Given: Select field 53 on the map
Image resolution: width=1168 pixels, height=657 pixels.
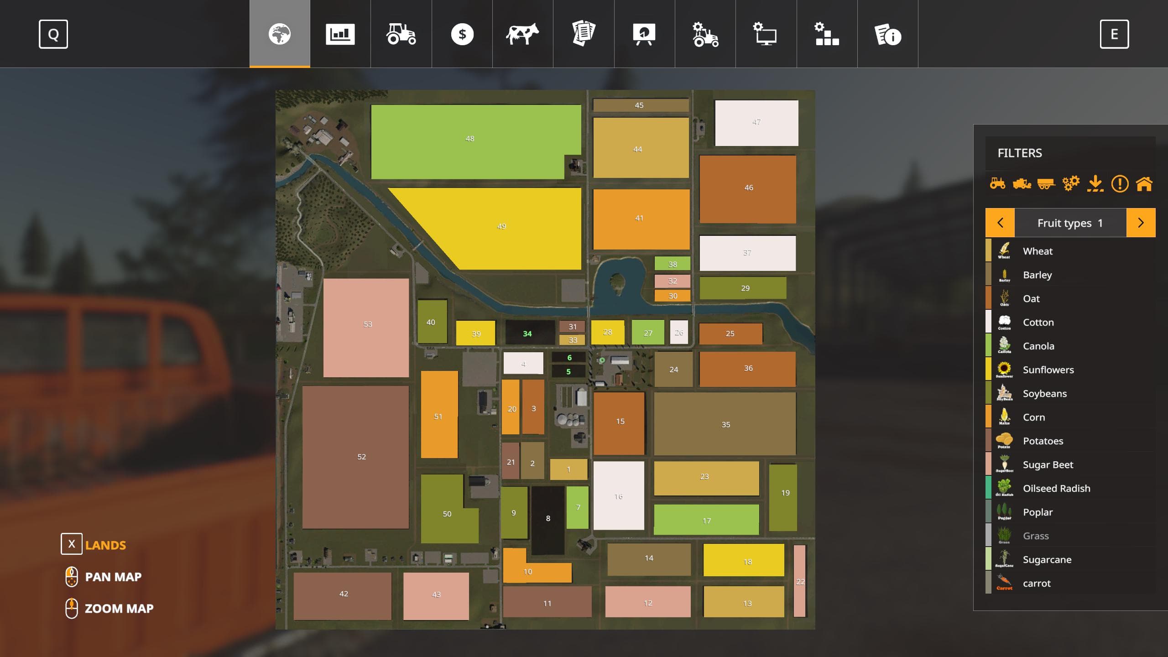Looking at the screenshot, I should click(366, 328).
